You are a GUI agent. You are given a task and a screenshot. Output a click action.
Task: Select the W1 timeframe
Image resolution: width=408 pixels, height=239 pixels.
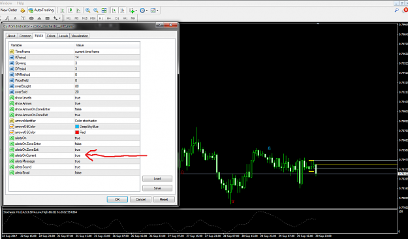coord(125,18)
